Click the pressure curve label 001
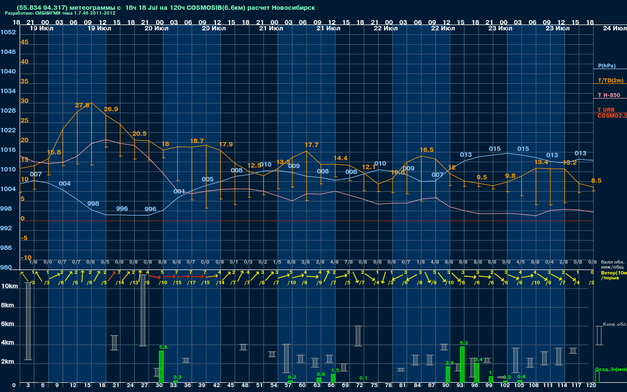This screenshot has height=392, width=627. pyautogui.click(x=179, y=192)
